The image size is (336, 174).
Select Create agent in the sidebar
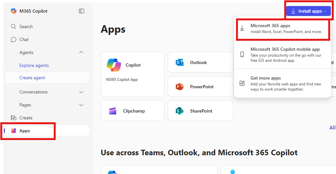point(32,78)
